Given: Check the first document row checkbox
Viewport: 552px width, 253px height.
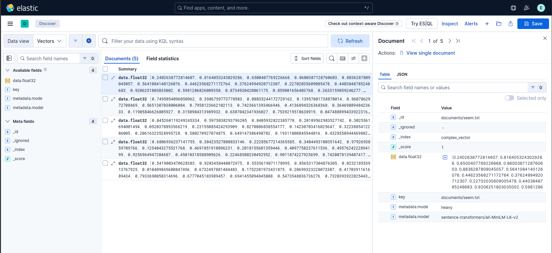Looking at the screenshot, I should tap(105, 77).
